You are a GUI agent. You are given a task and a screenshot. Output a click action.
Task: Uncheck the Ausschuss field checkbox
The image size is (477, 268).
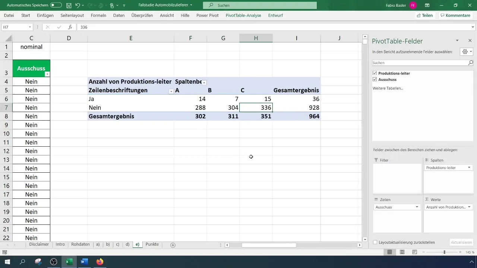tap(375, 80)
